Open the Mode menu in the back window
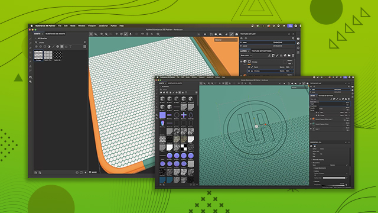 [73, 25]
